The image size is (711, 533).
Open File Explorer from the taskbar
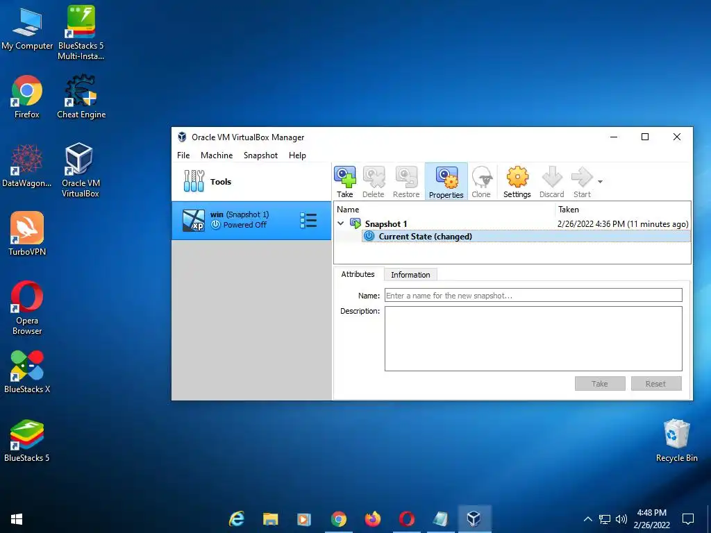(270, 519)
